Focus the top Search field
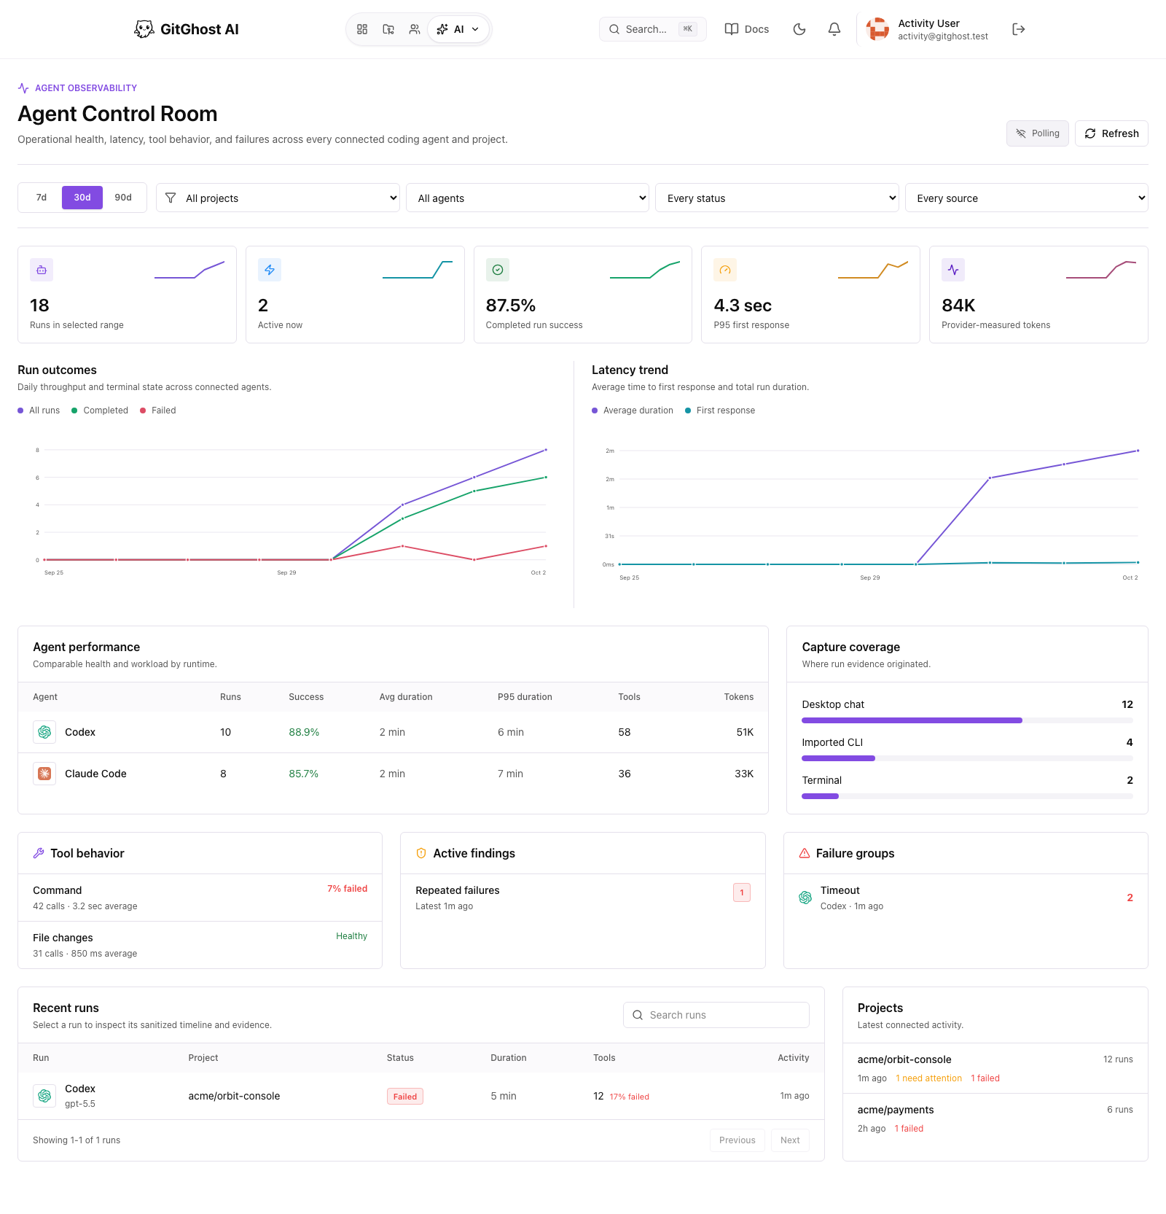Image resolution: width=1166 pixels, height=1214 pixels. click(x=653, y=29)
